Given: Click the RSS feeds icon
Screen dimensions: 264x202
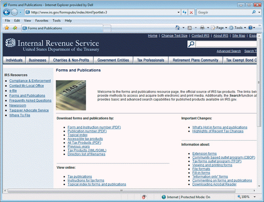Looking at the screenshot, I should click(x=190, y=28).
